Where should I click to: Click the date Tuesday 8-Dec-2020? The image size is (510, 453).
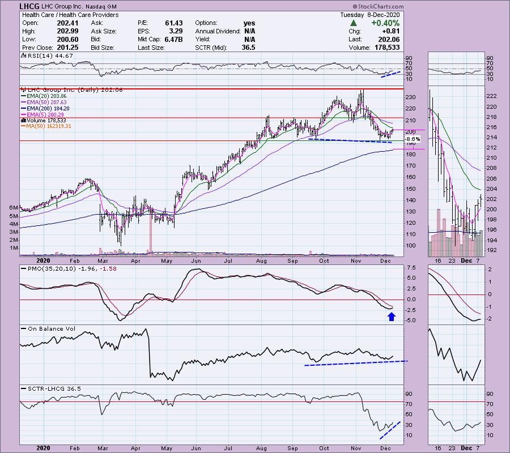point(370,15)
